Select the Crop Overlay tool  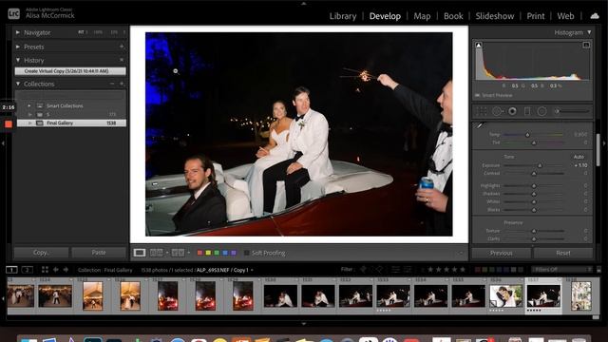click(x=482, y=112)
